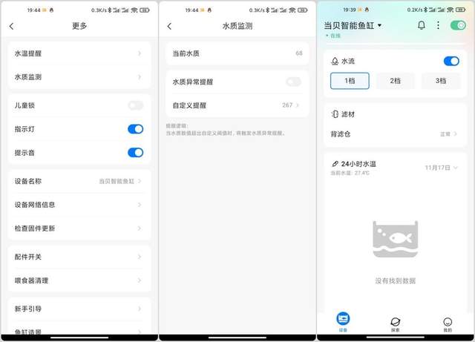Toggle 提示音 prompt sound switch
475x342 pixels.
tap(135, 153)
